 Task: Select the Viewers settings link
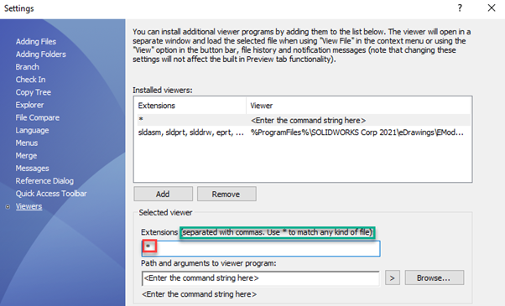29,206
